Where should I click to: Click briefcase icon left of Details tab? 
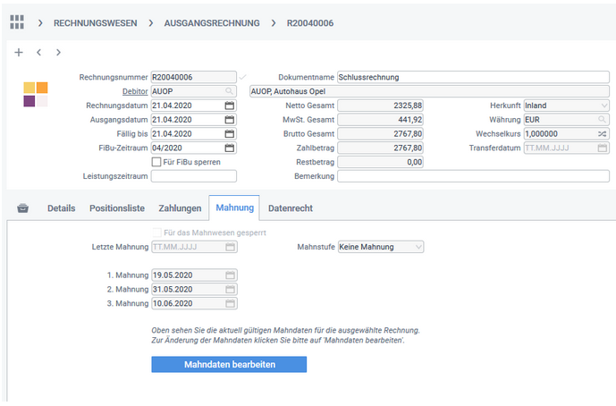coord(22,208)
